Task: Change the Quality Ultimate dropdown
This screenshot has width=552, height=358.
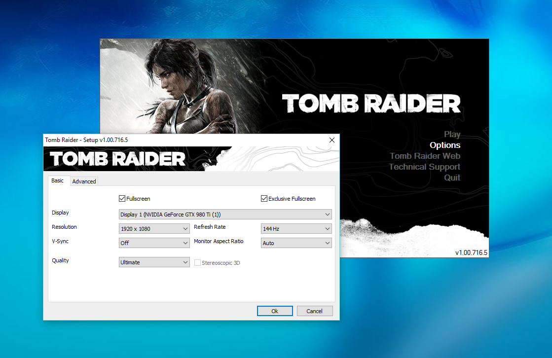Action: 154,262
